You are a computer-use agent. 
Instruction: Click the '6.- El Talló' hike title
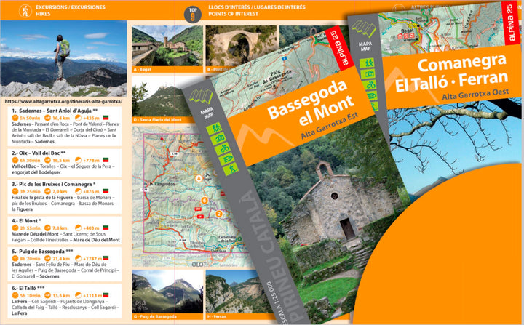coord(28,288)
